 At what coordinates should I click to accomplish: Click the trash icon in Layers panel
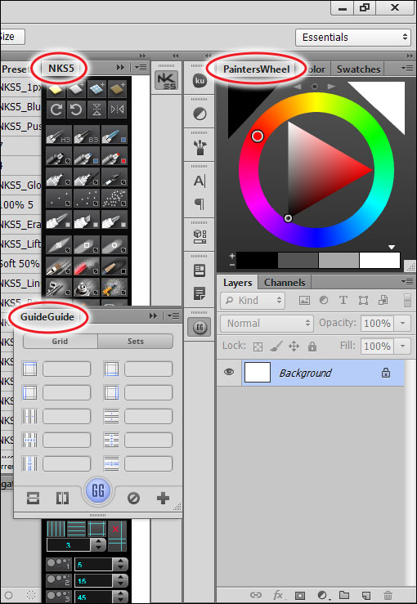tap(388, 595)
